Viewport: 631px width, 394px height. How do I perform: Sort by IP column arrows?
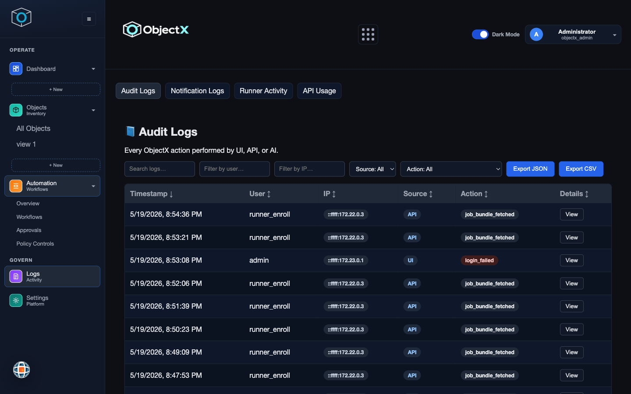334,194
